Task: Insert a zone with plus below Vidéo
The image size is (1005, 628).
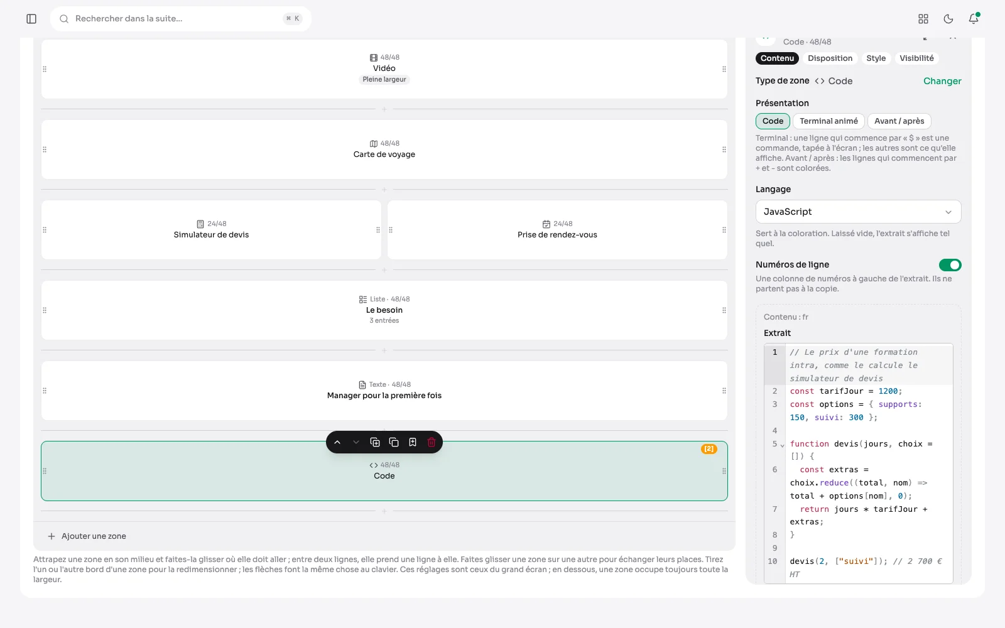Action: tap(384, 109)
